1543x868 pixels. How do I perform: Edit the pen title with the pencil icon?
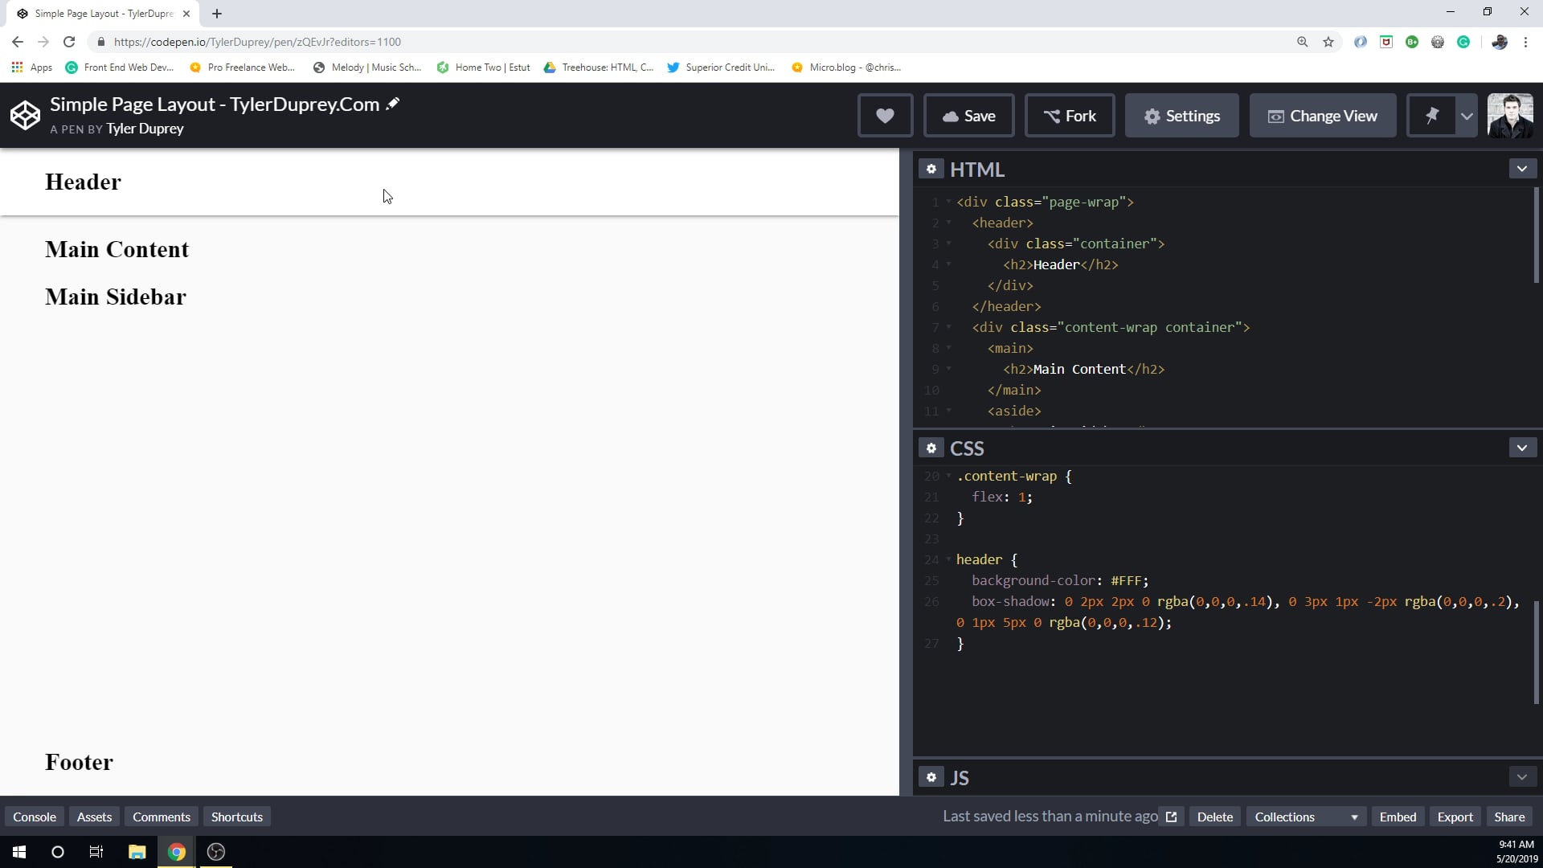coord(393,103)
